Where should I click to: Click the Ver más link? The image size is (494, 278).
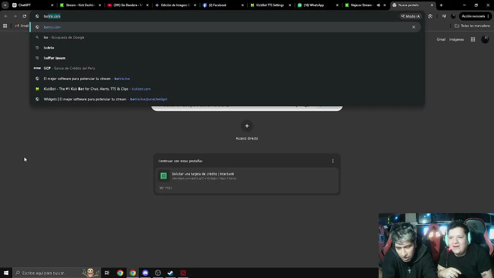(x=166, y=188)
